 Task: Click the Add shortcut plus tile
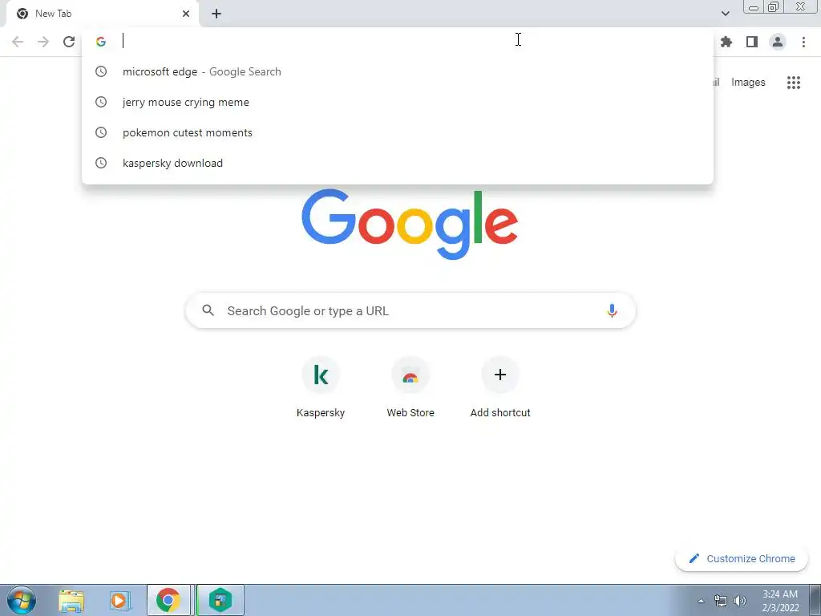coord(500,388)
